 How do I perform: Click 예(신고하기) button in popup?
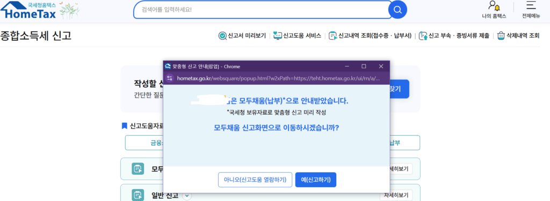click(x=316, y=180)
